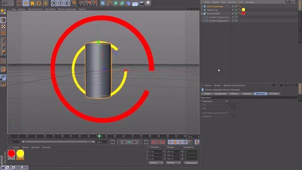This screenshot has width=302, height=170.
Task: Open the deformers icon
Action: pos(128,3)
